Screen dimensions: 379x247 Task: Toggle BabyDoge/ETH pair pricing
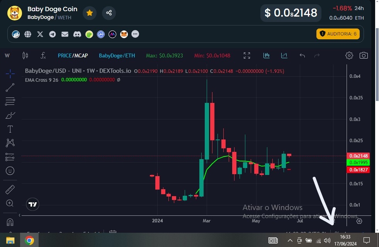117,55
